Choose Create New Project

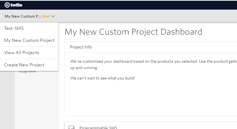(29, 65)
